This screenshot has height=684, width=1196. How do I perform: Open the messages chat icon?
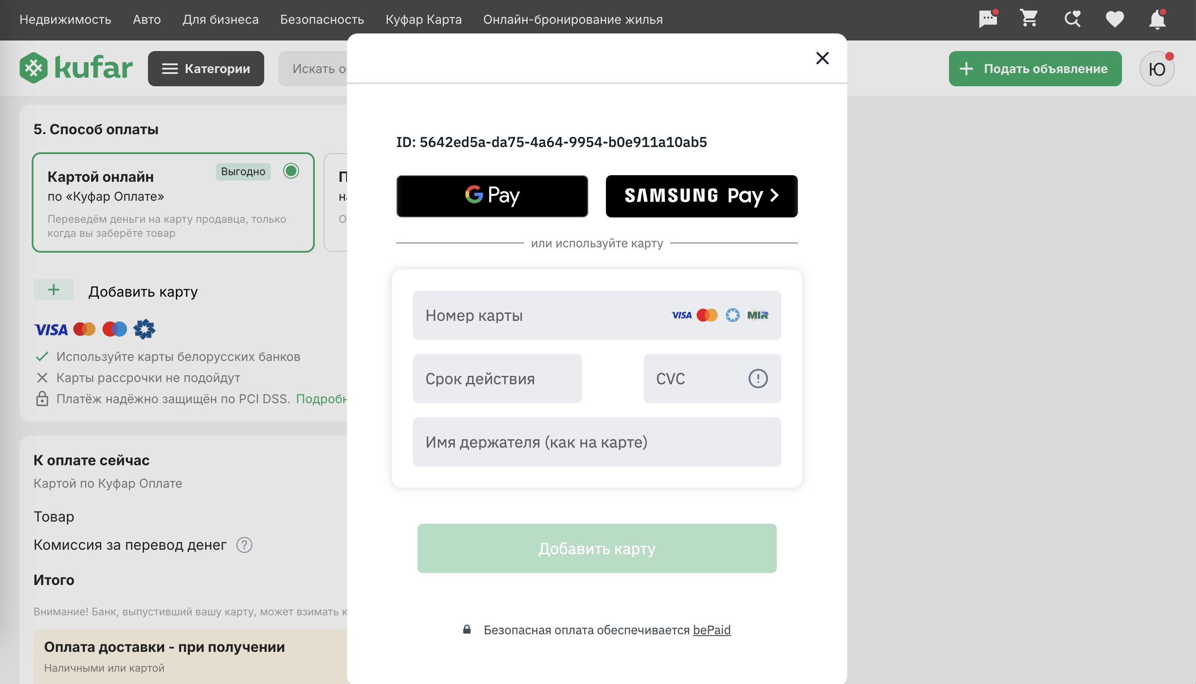[x=988, y=19]
